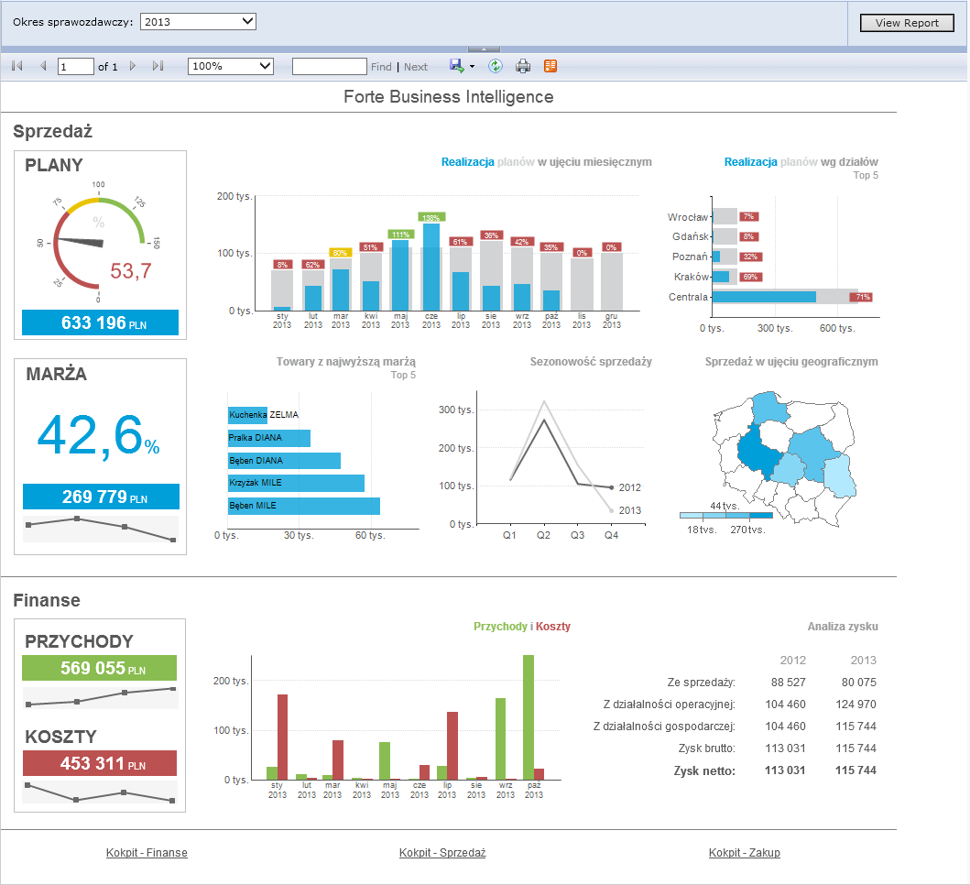The image size is (970, 885).
Task: Click the orange data feed icon
Action: coord(550,66)
